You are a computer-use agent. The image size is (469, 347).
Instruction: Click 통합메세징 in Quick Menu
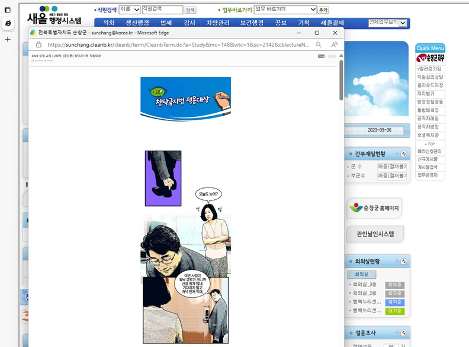click(x=428, y=110)
